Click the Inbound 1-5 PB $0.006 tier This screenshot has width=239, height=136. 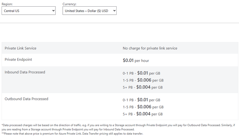pos(143,80)
